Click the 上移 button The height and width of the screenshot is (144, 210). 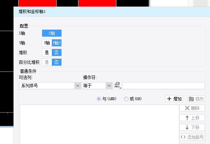[x=192, y=118]
